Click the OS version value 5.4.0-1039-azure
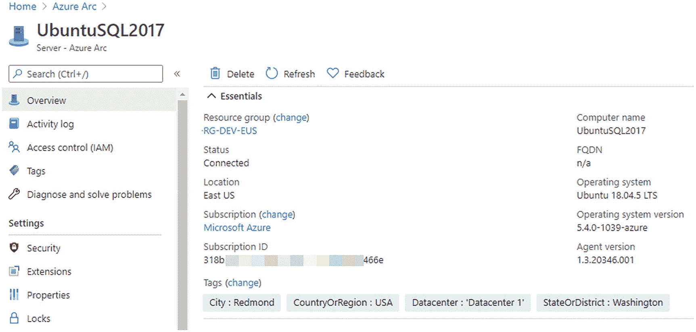The height and width of the screenshot is (332, 696). point(612,228)
